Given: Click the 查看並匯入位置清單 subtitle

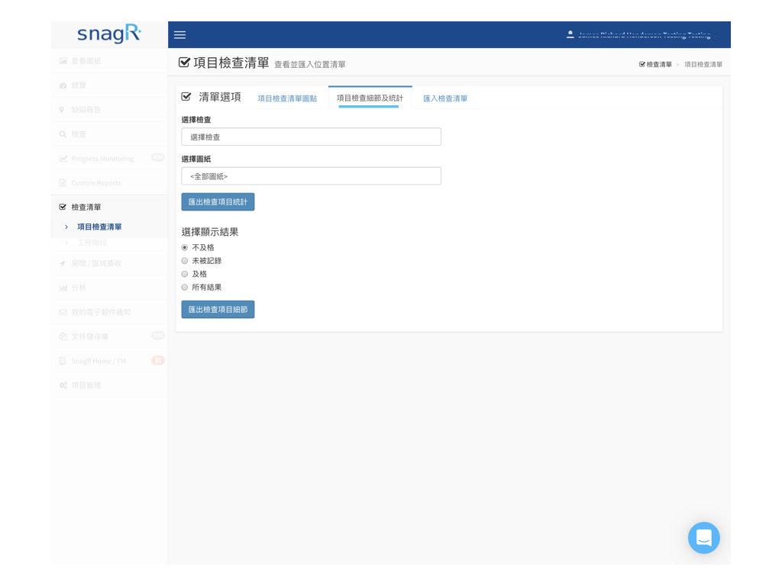Looking at the screenshot, I should pyautogui.click(x=310, y=65).
